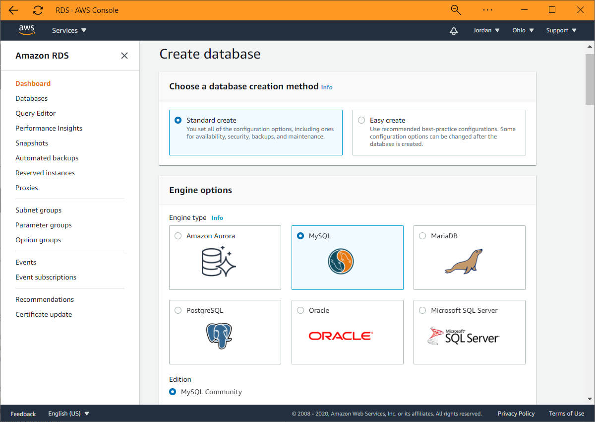The image size is (595, 422).
Task: Close the Amazon RDS sidebar
Action: pyautogui.click(x=124, y=56)
